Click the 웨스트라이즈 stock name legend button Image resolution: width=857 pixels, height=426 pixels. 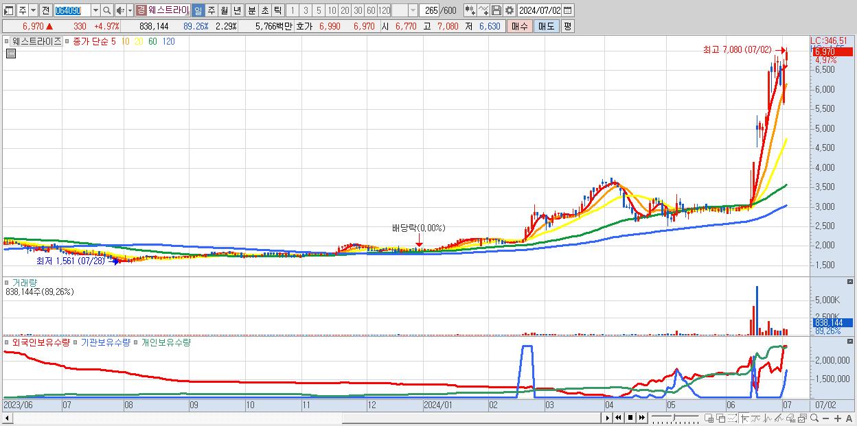(37, 41)
